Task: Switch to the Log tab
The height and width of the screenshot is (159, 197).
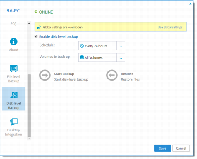Action: 14,23
